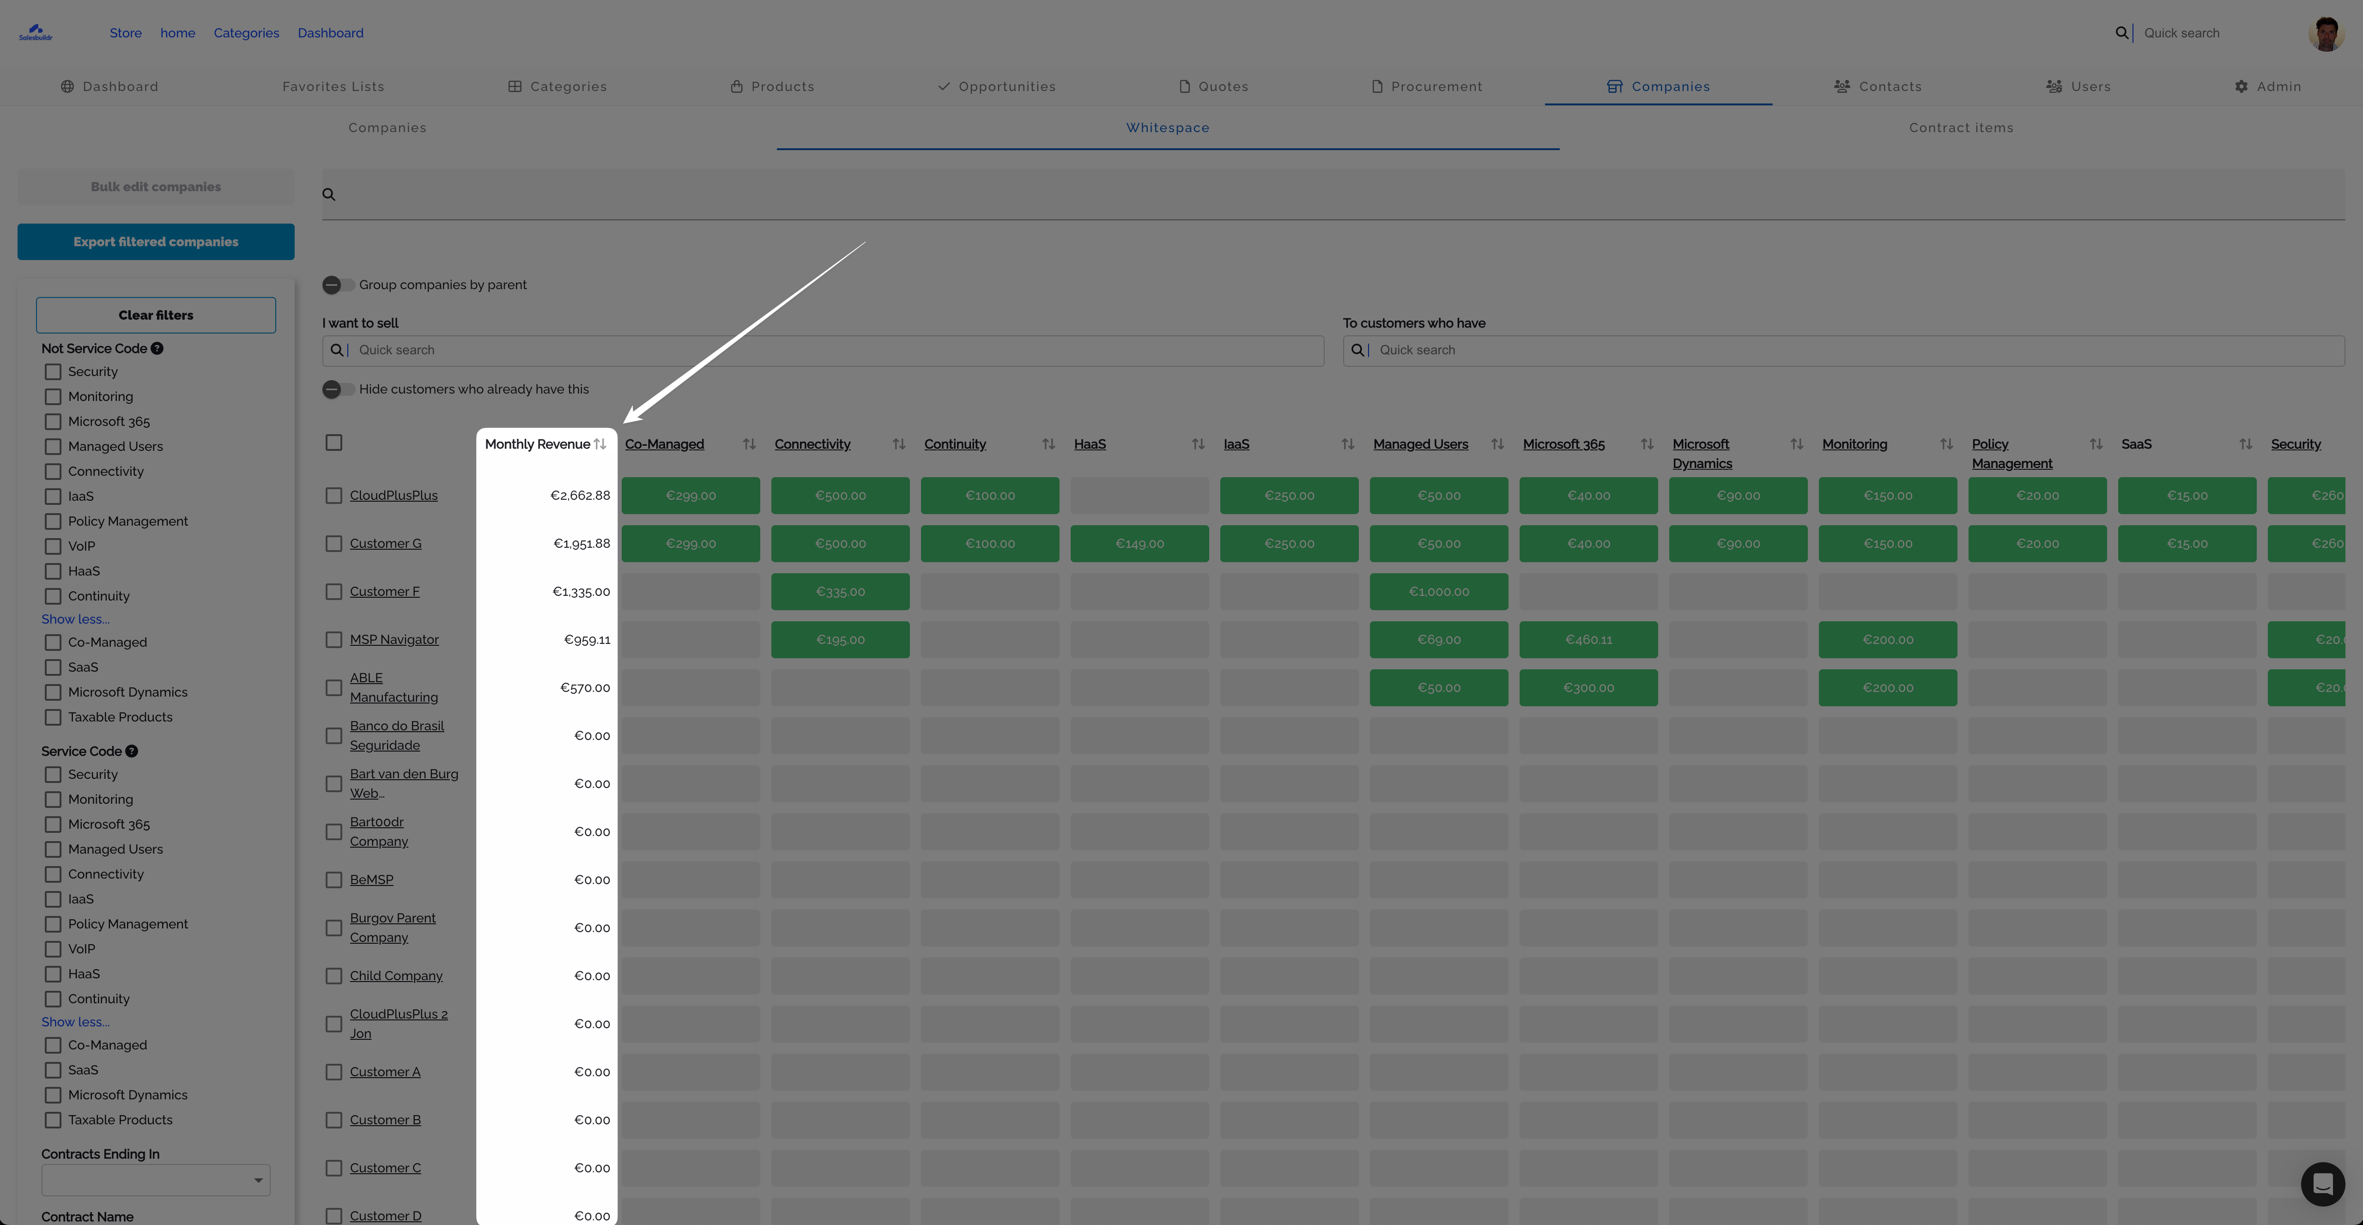Switch to the Contract items subtab
This screenshot has width=2363, height=1225.
(x=1961, y=128)
